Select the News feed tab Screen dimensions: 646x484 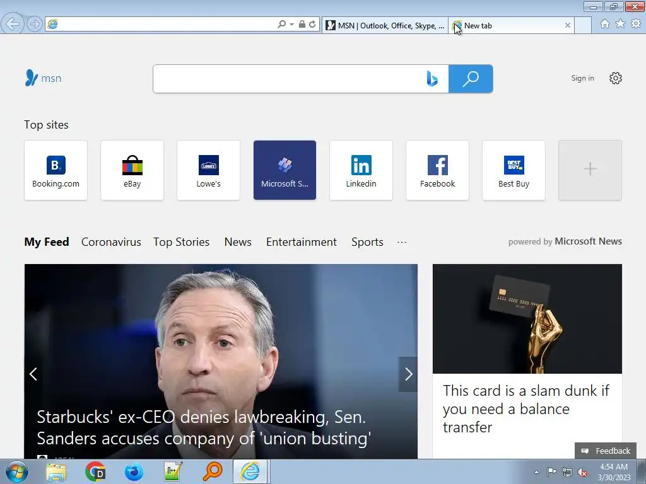click(x=238, y=241)
